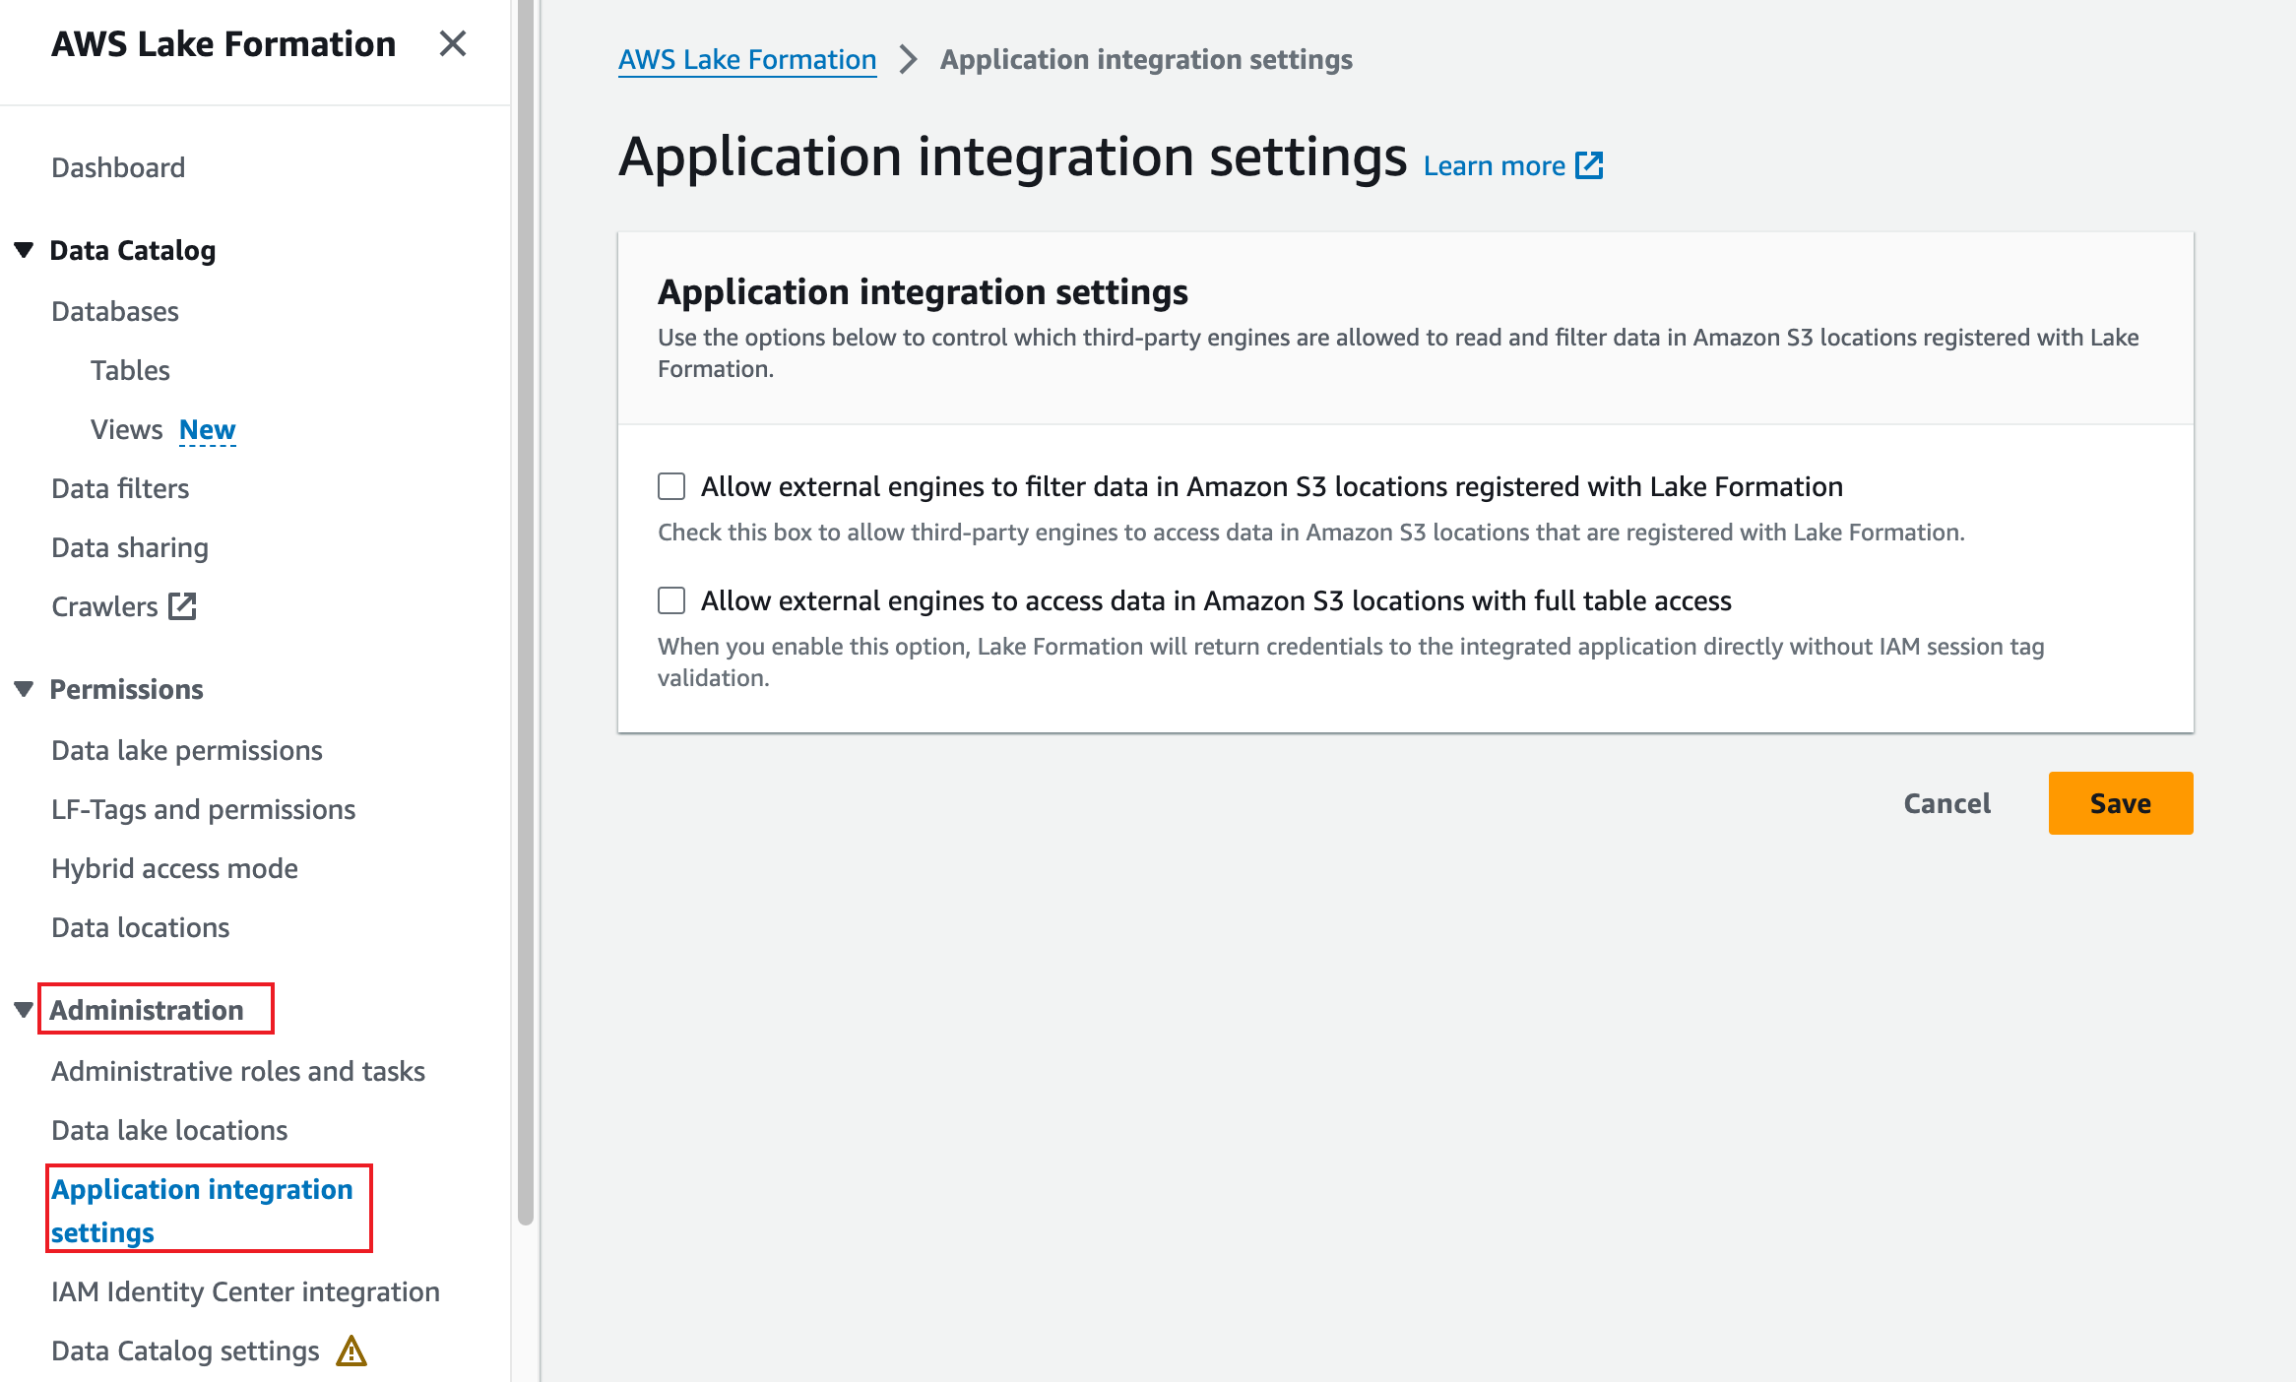
Task: Click the AWS Lake Formation breadcrumb link
Action: pyautogui.click(x=747, y=59)
